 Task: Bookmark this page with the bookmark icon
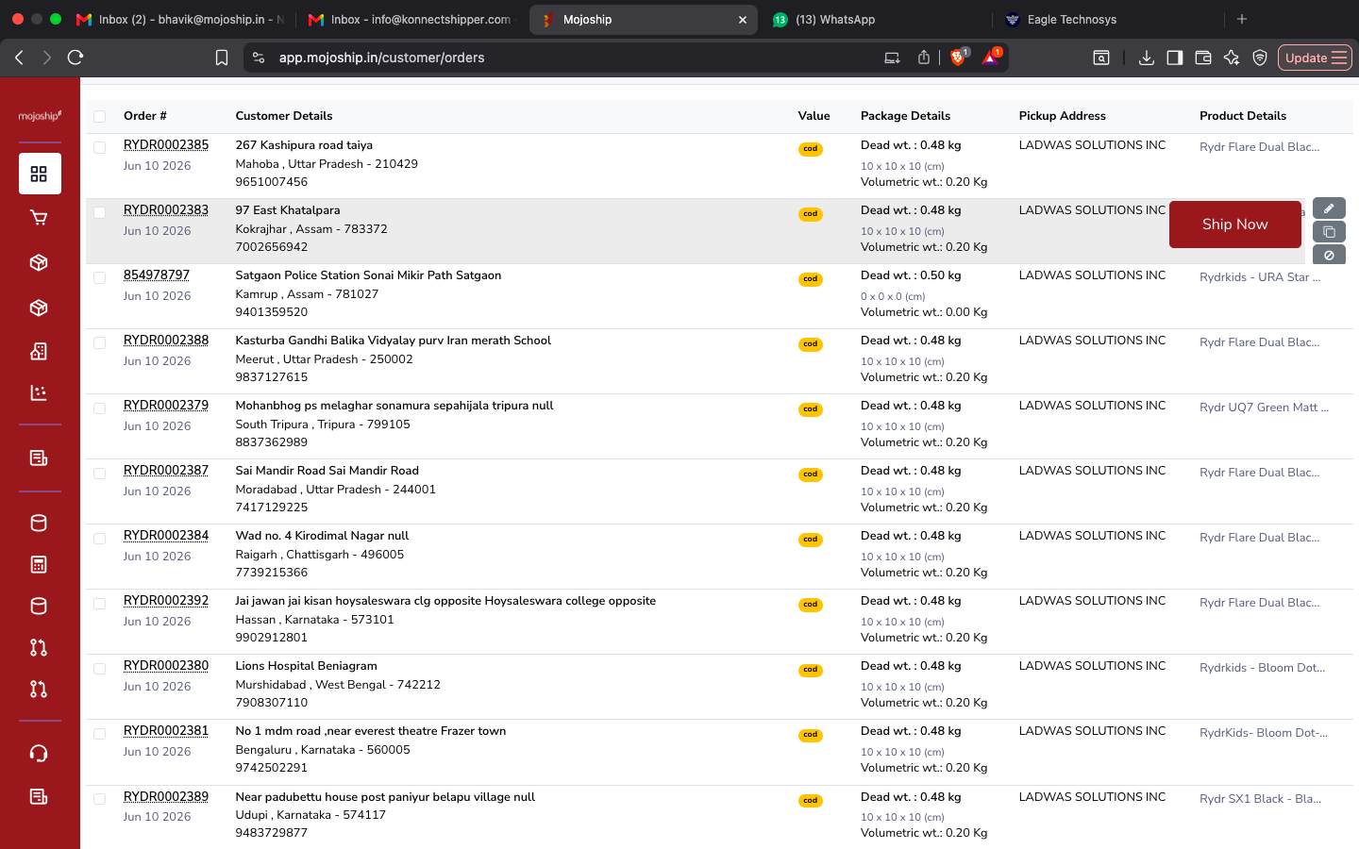[222, 58]
